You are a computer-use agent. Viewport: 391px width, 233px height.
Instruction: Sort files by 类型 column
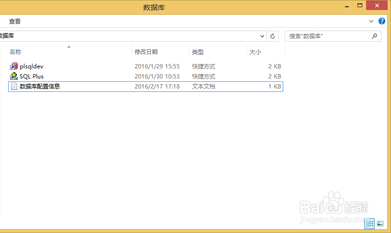coord(198,52)
